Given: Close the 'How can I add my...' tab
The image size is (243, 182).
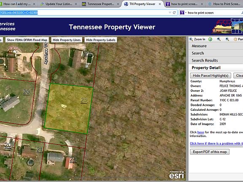Looking at the screenshot, I should pos(34,4).
